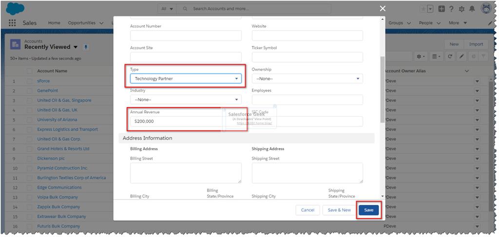Open the Industry dropdown
The height and width of the screenshot is (237, 499).
(x=186, y=99)
